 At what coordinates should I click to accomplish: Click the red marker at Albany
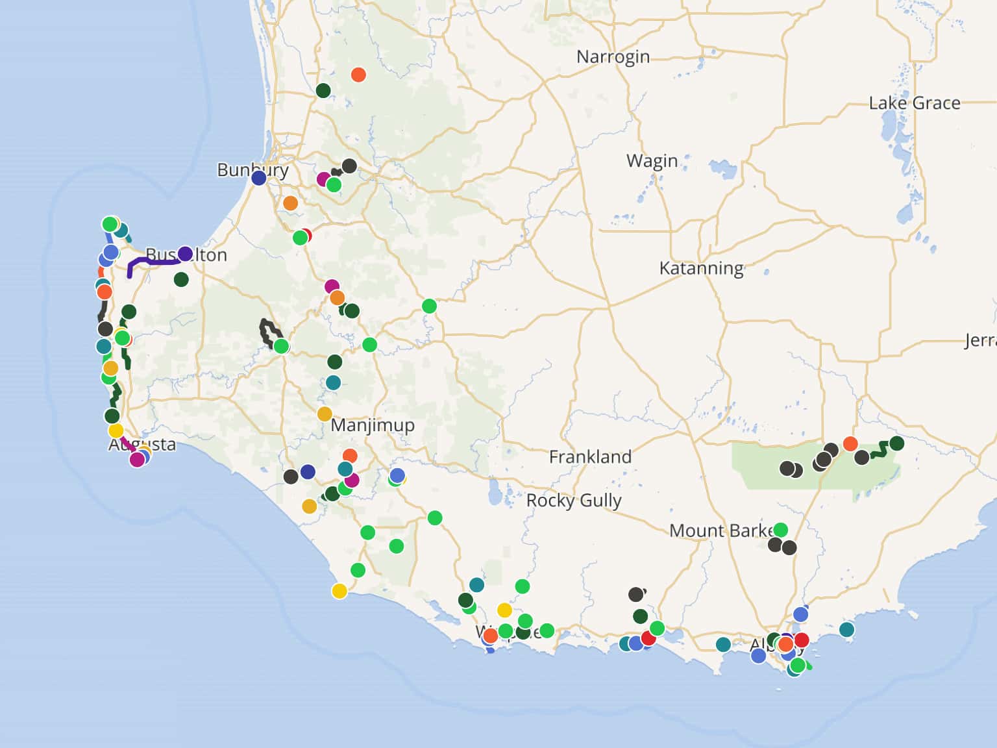pos(802,640)
